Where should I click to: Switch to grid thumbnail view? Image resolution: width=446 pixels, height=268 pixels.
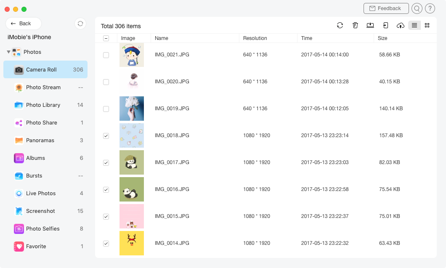pyautogui.click(x=427, y=26)
